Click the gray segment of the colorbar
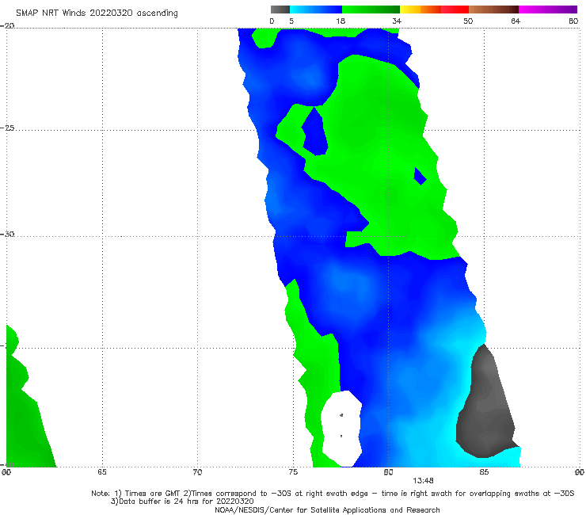 (x=280, y=10)
